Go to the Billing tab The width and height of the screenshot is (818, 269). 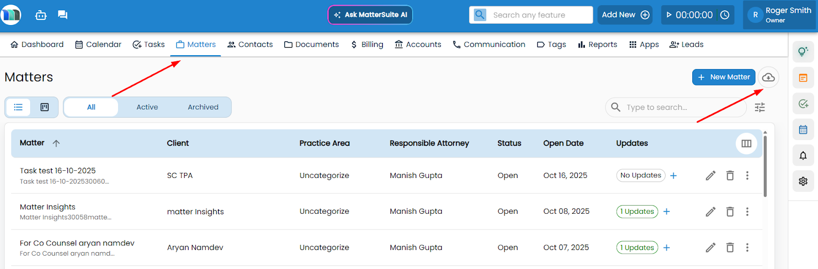coord(367,44)
